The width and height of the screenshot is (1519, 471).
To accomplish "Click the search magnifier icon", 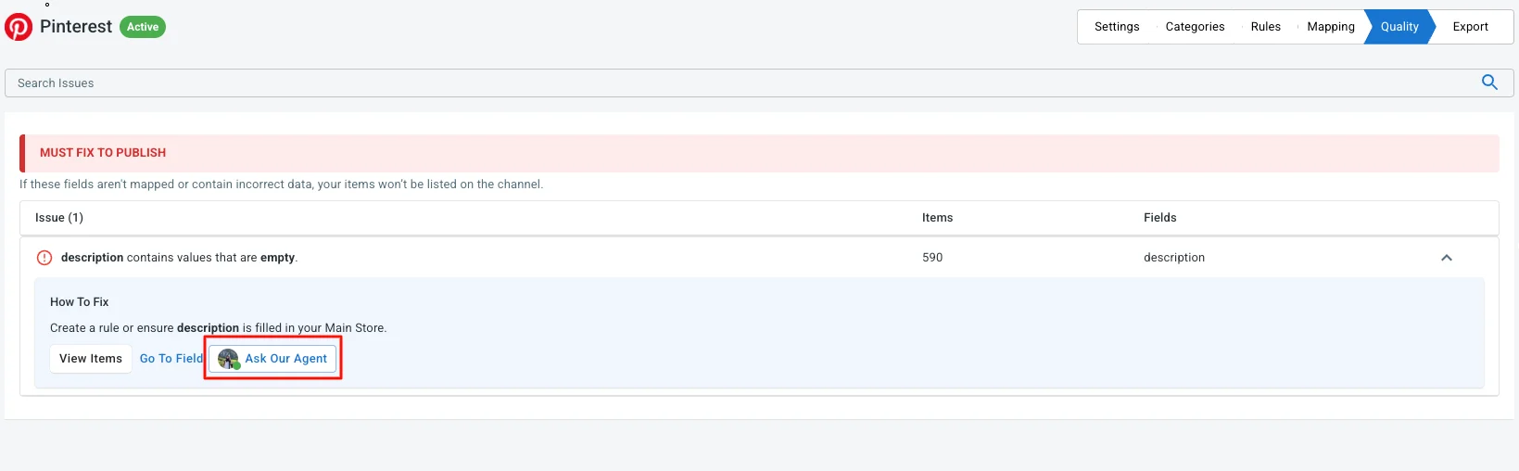I will click(x=1489, y=83).
